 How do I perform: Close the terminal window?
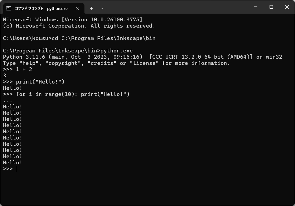coord(287,7)
